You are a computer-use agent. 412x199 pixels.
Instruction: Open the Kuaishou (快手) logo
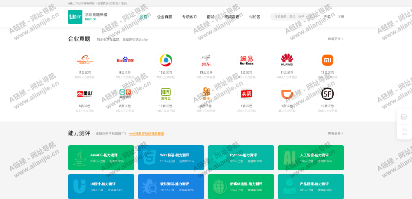[206, 94]
